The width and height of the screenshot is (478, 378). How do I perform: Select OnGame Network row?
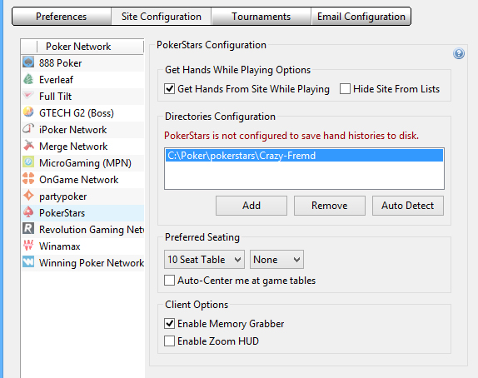point(82,180)
